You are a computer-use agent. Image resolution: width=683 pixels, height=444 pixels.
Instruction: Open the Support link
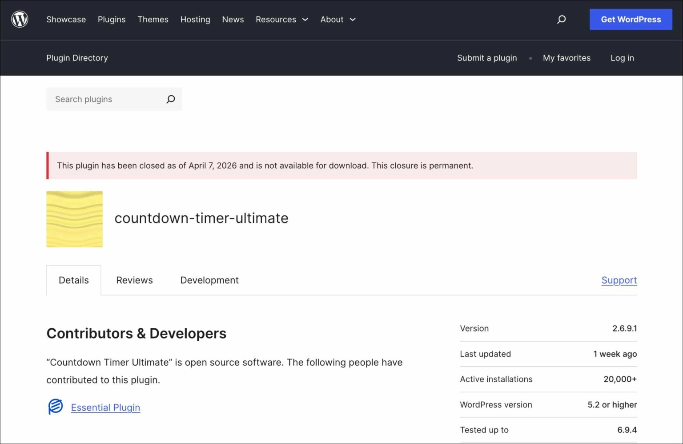click(x=619, y=280)
